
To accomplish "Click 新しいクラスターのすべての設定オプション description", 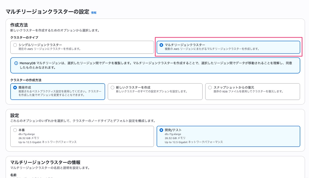I will 151,92.
